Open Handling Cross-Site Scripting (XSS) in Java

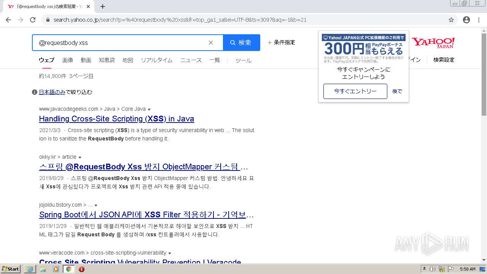[x=116, y=119]
